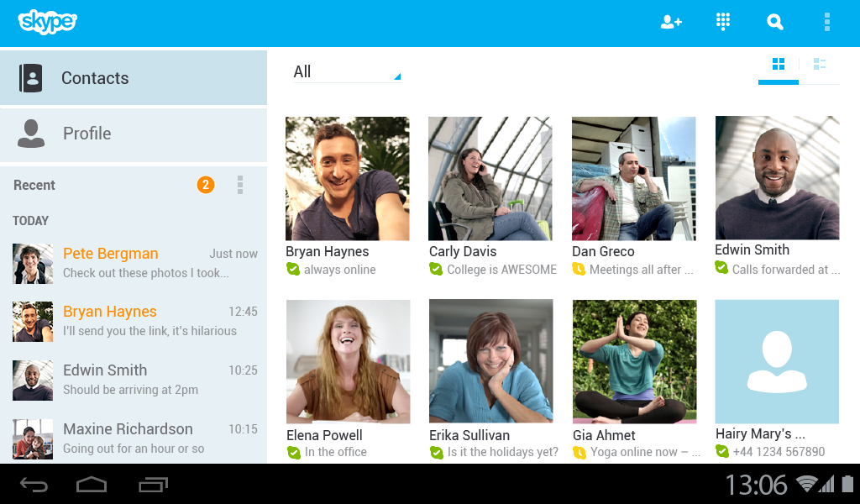Click Erika Sullivan's online status icon

tap(437, 453)
